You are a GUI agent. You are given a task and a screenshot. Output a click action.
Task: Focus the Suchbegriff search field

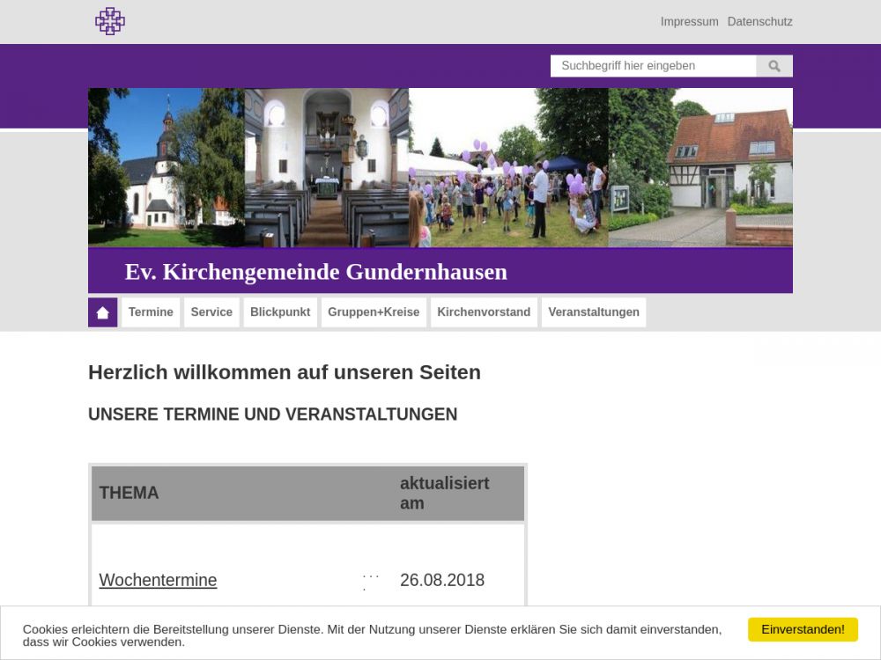pyautogui.click(x=653, y=66)
